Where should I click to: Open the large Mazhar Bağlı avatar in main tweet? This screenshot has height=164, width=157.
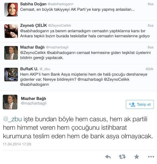click(x=10, y=102)
